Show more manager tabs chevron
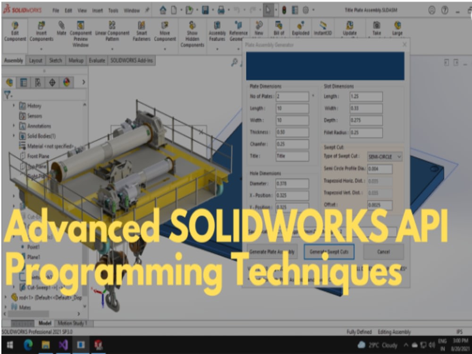Screen dimensions: 472x354 [x=84, y=82]
